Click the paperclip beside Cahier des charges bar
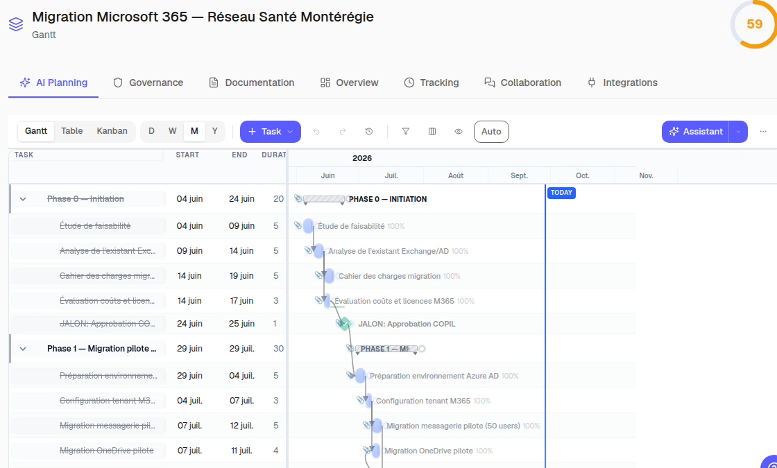Screen dimensions: 777x468 [318, 275]
